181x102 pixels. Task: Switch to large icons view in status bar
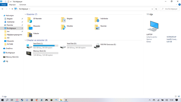pyautogui.click(x=179, y=96)
